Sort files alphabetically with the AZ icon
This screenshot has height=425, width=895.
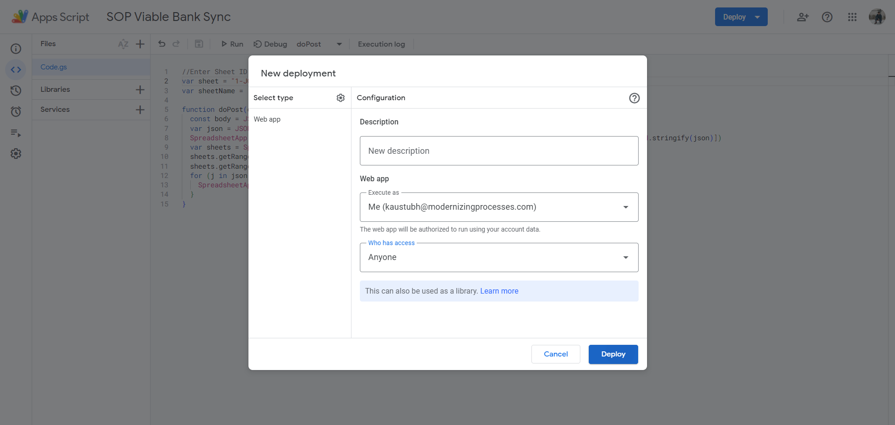pyautogui.click(x=123, y=44)
